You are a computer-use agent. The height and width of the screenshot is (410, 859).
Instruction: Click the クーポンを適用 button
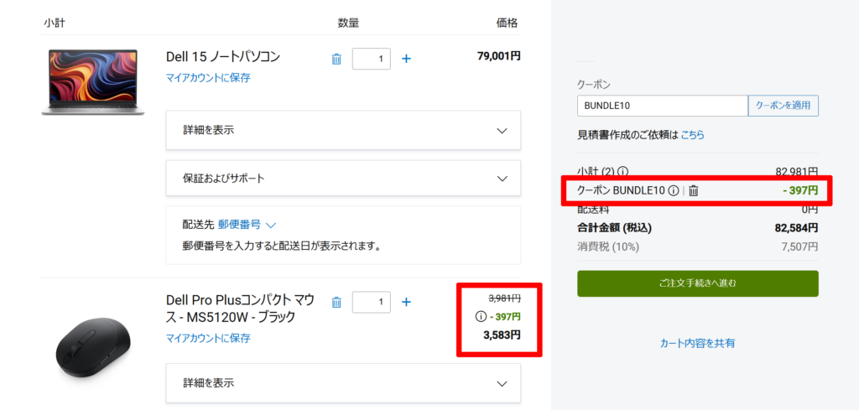783,106
